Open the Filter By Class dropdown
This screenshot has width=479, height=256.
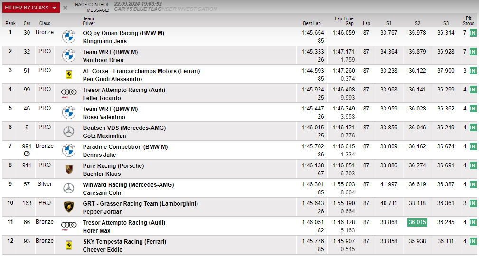[x=31, y=8]
